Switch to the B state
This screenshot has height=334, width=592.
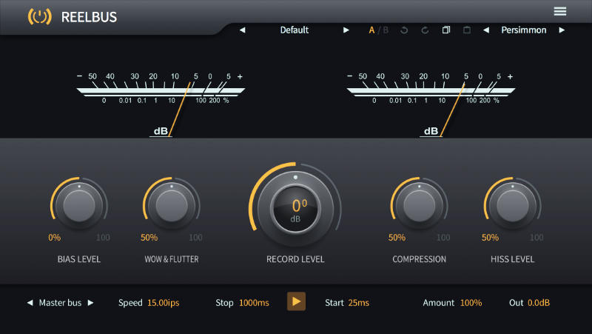pyautogui.click(x=386, y=30)
